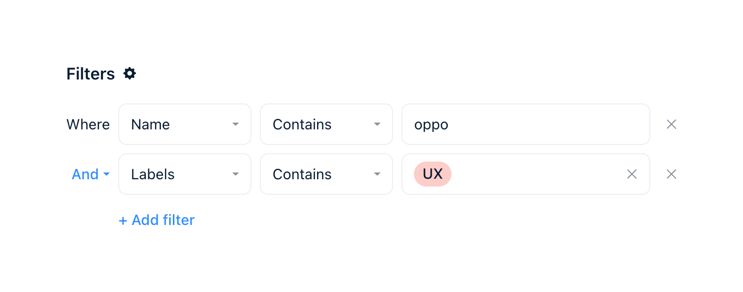Open the Filters settings gear

click(130, 74)
